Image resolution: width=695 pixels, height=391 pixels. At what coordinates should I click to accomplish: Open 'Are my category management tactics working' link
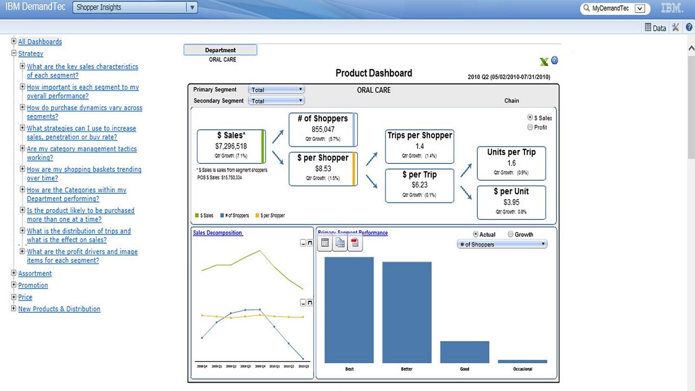pyautogui.click(x=82, y=153)
